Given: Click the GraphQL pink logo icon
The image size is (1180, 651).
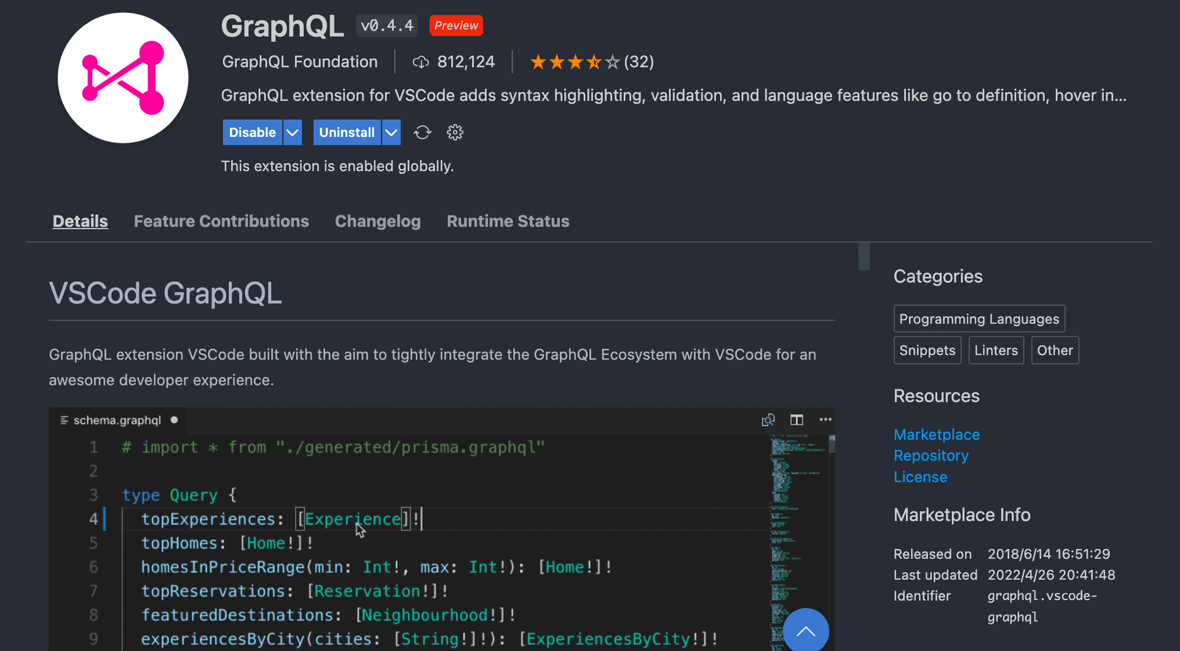Looking at the screenshot, I should (122, 77).
